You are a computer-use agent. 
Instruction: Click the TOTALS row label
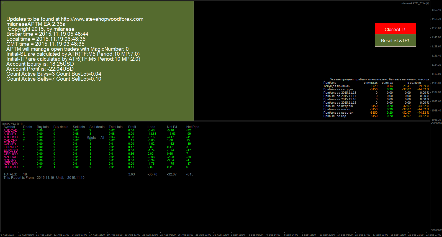pos(10,174)
